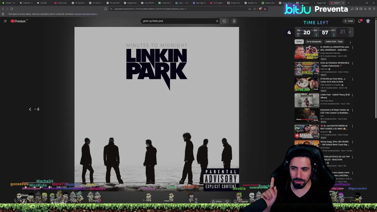The image size is (377, 212).
Task: Like the video (510 K thumbs up)
Action: click(x=217, y=202)
